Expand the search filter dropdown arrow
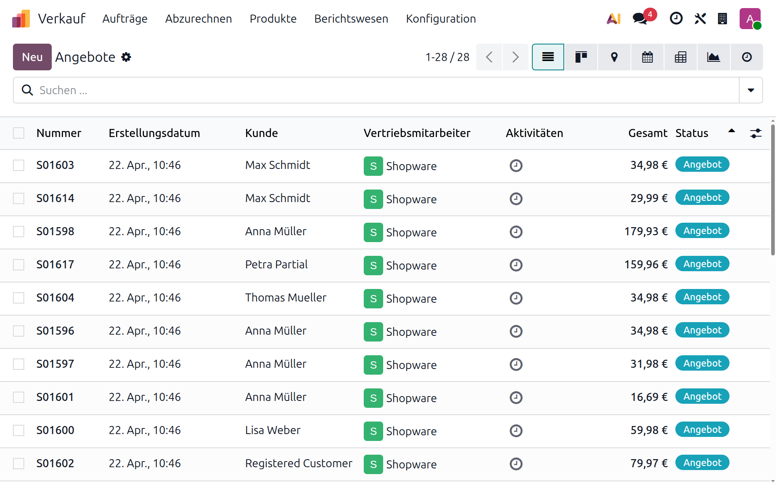 click(751, 90)
